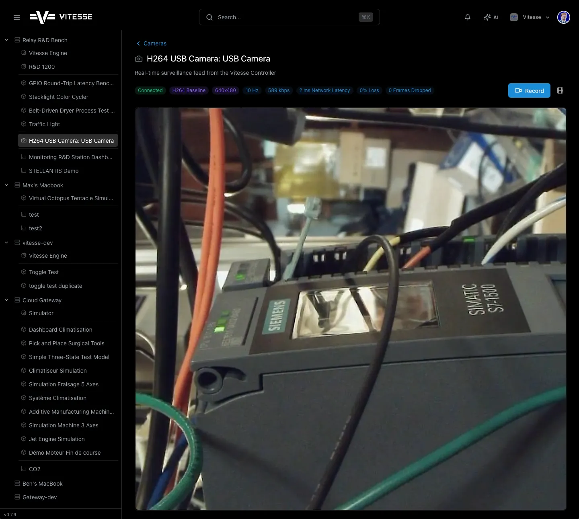This screenshot has width=579, height=519.
Task: Start recording with the Record button
Action: click(x=529, y=90)
